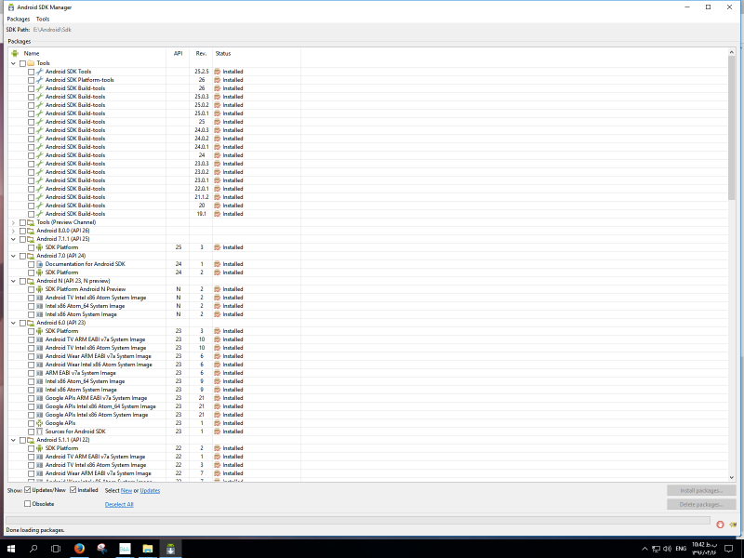This screenshot has width=744, height=558.
Task: Click the Deselect All link
Action: pyautogui.click(x=119, y=504)
